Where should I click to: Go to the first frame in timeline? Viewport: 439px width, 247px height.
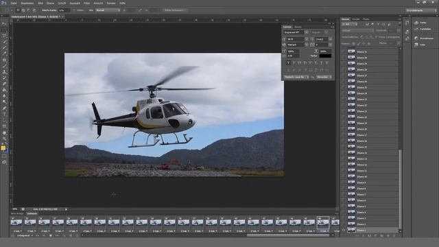pos(38,235)
